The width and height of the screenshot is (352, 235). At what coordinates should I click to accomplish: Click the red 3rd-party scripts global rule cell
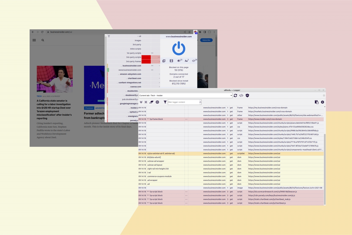[x=146, y=57]
